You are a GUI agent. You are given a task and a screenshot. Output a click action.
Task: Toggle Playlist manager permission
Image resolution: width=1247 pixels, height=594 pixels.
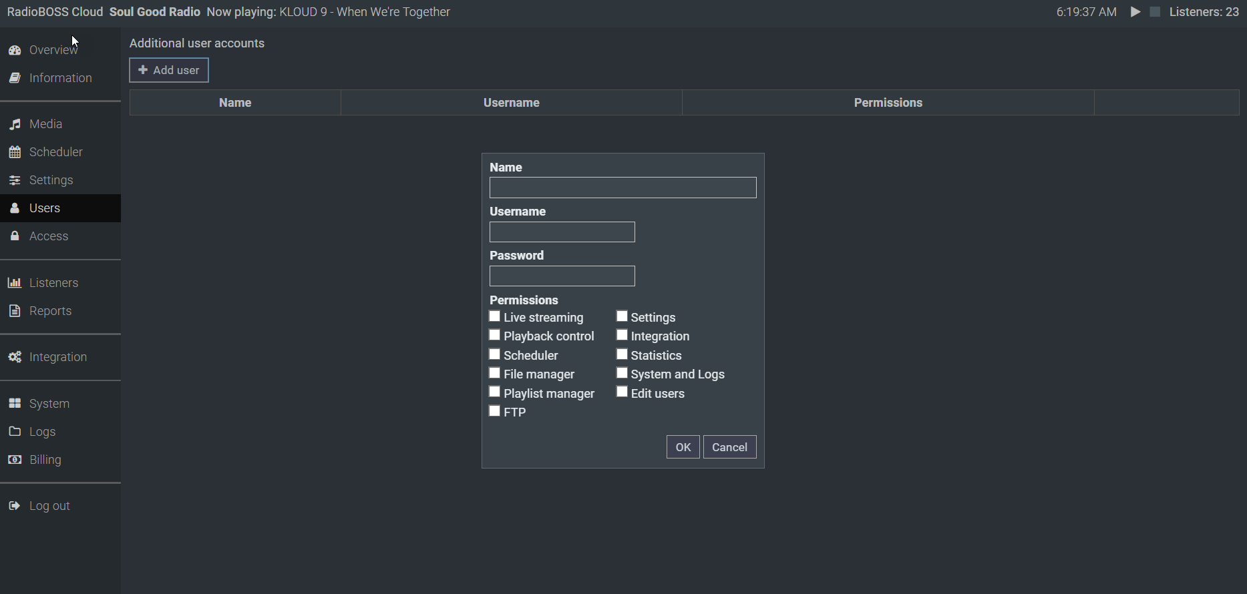494,392
